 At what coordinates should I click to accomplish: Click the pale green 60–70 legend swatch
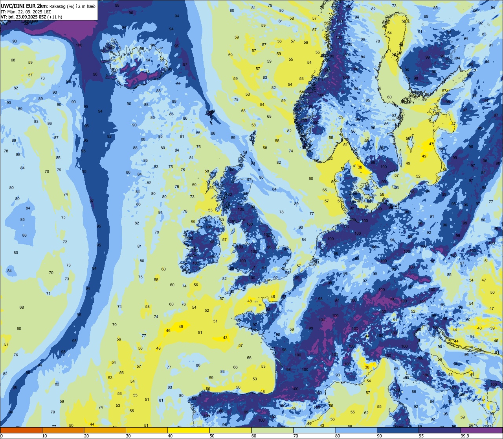click(272, 430)
